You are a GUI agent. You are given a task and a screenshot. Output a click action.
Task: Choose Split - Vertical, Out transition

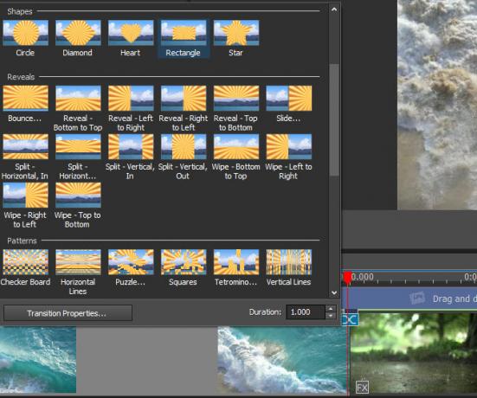point(184,157)
